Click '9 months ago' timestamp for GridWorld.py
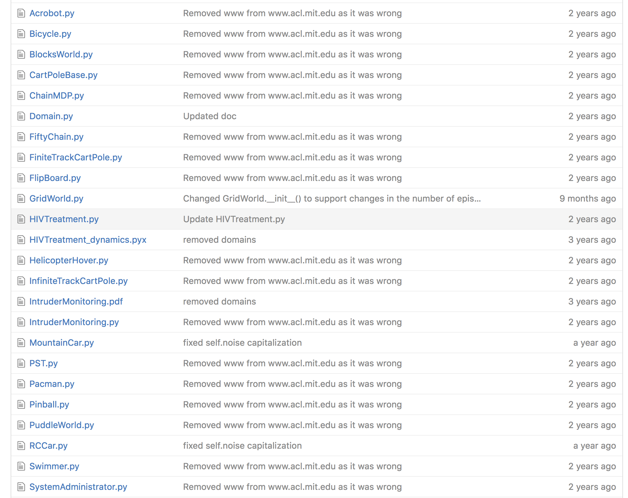The width and height of the screenshot is (628, 498). tap(587, 198)
